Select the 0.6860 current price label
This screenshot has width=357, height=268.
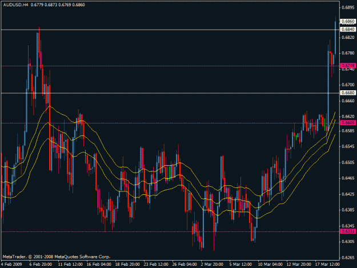pyautogui.click(x=348, y=21)
